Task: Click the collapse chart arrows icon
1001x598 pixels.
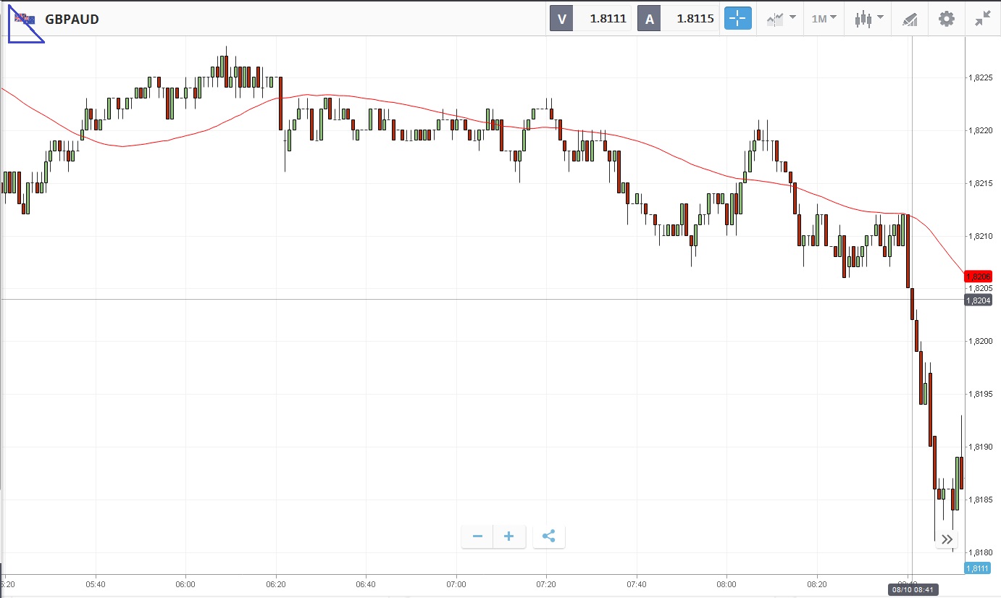Action: coord(982,19)
